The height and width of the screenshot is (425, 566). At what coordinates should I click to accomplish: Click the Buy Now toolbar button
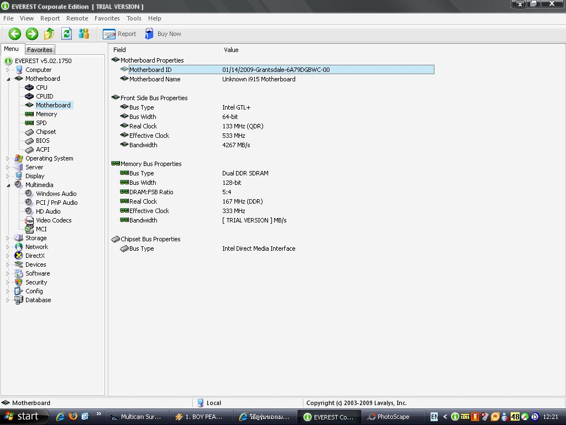163,34
